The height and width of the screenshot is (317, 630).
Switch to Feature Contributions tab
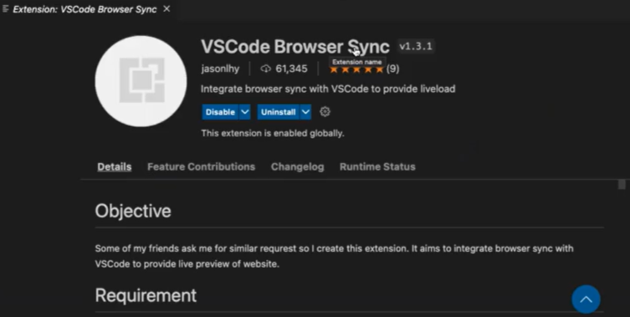coord(202,166)
